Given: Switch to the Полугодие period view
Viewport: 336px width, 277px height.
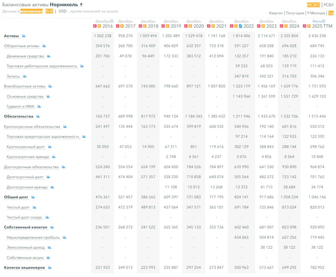Looking at the screenshot, I should point(295,13).
